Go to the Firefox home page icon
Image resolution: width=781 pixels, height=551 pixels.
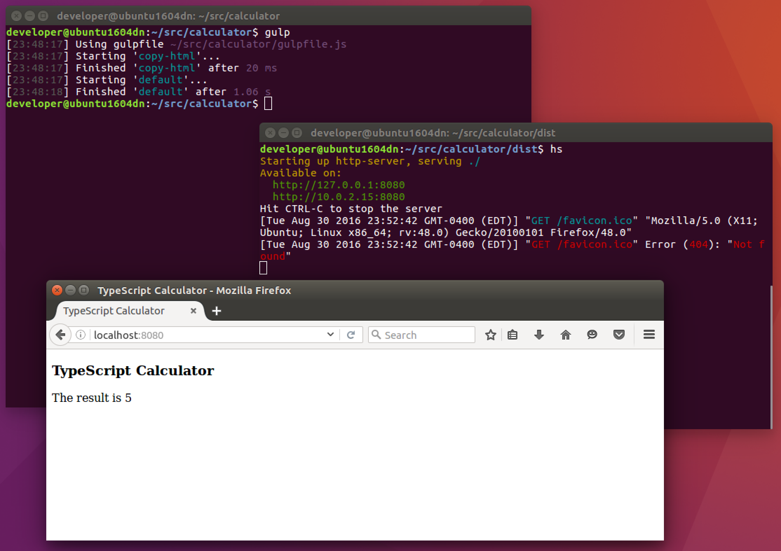tap(565, 335)
